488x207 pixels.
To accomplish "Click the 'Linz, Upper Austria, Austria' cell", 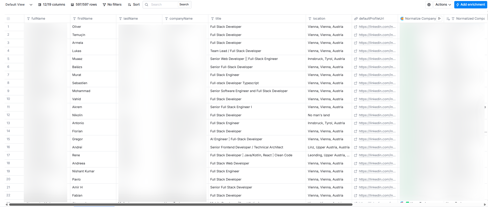I will 329,147.
